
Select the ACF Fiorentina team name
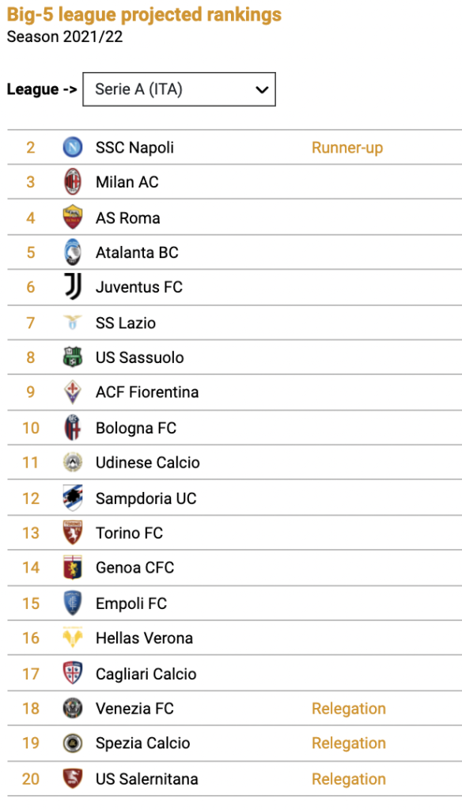[x=147, y=392]
